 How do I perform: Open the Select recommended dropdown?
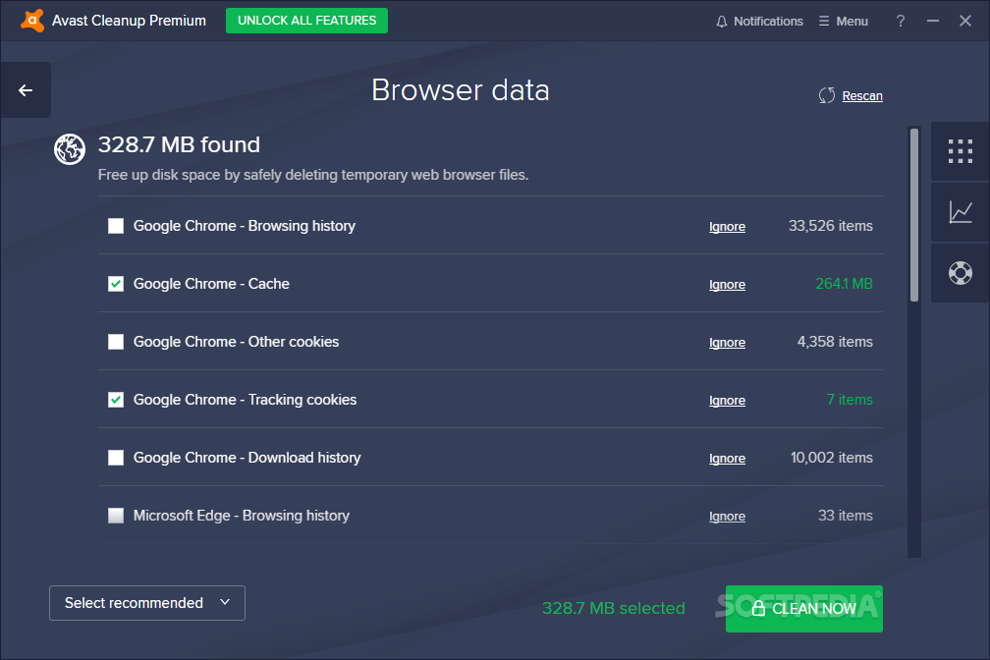tap(147, 603)
